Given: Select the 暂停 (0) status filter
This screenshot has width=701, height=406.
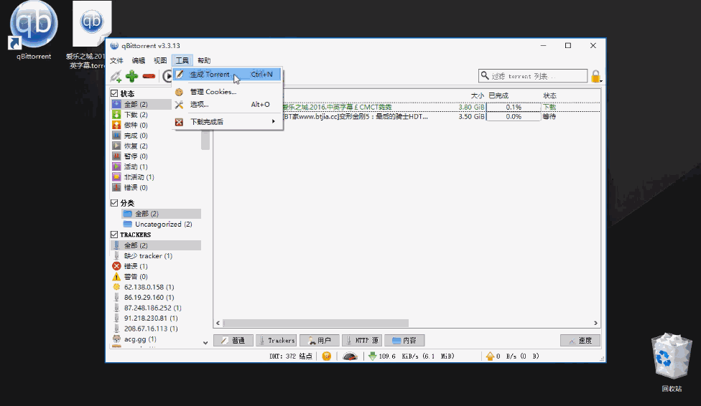Looking at the screenshot, I should [136, 156].
